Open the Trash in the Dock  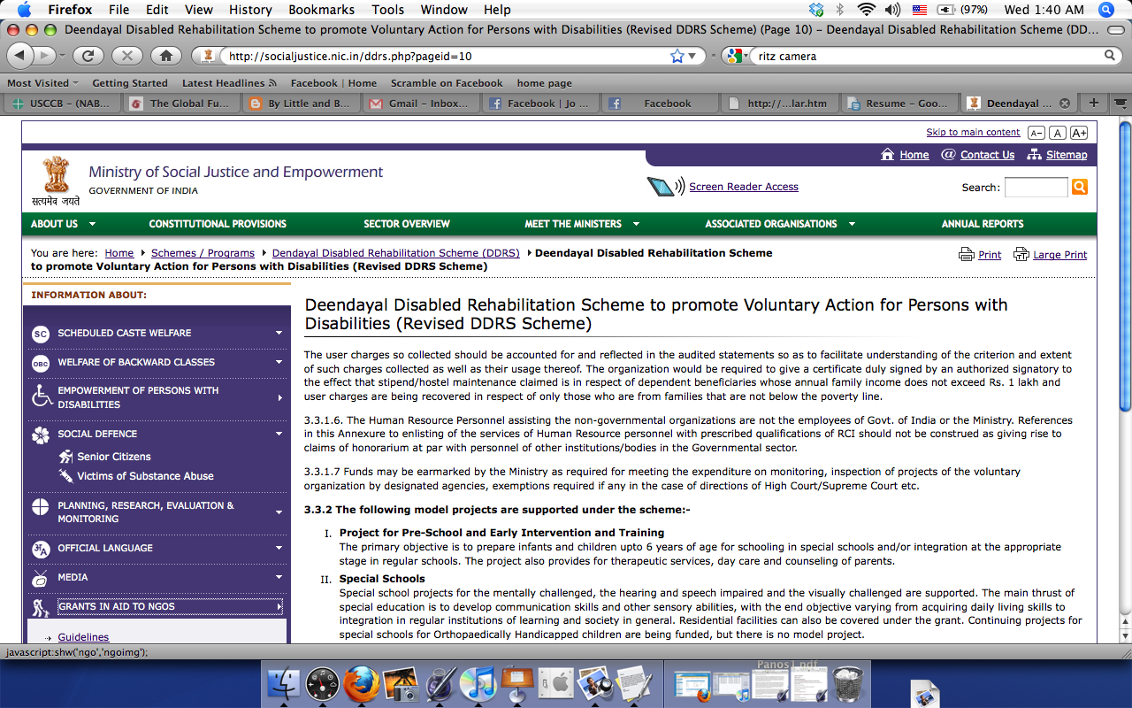point(849,684)
